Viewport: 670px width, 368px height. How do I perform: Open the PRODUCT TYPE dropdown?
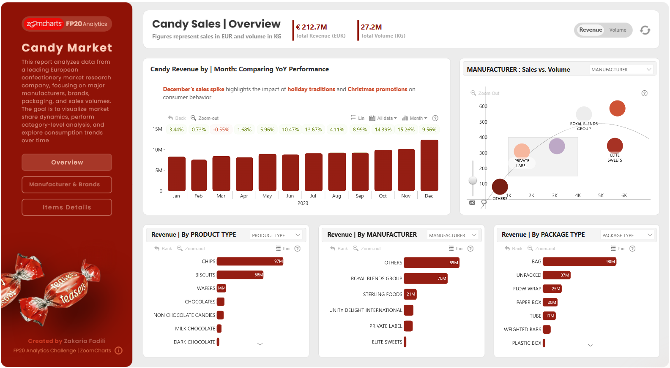point(276,235)
